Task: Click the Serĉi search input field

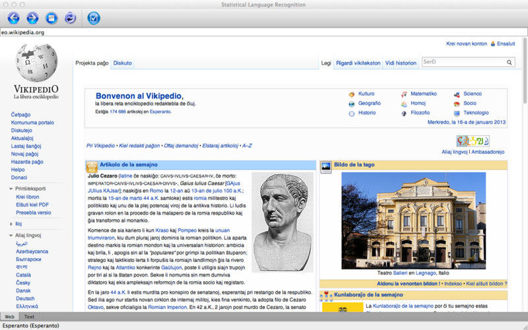Action: [464, 62]
